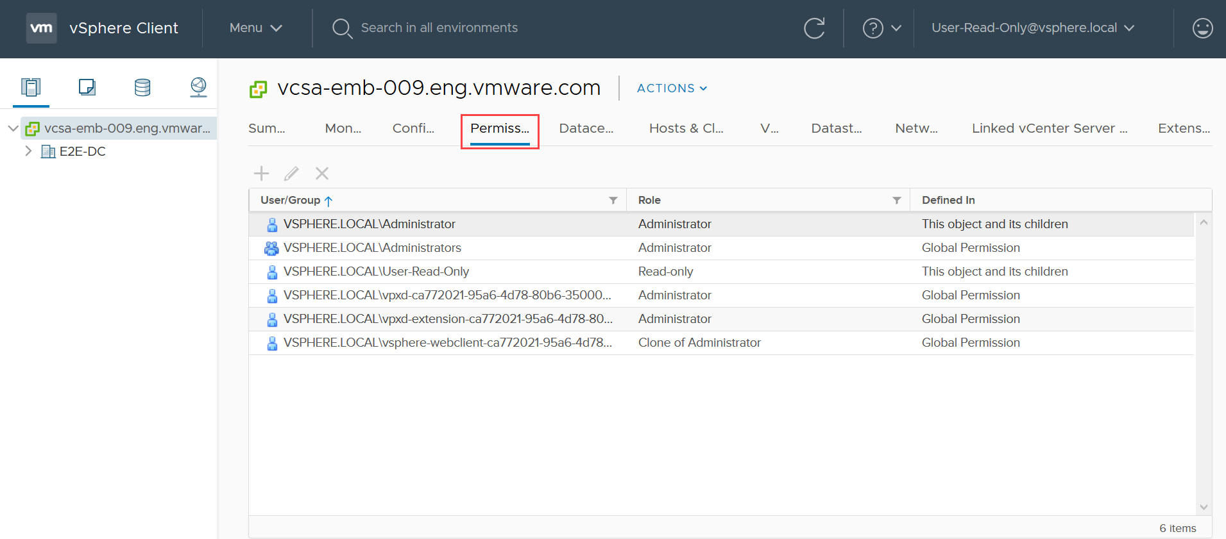The image size is (1226, 539).
Task: Click the VMware vm logo
Action: pos(41,28)
